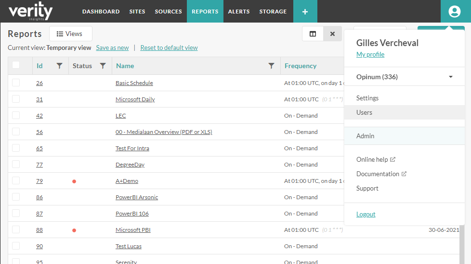Screen dimensions: 471x264
Task: Click the plus icon in navigation bar
Action: 305,12
